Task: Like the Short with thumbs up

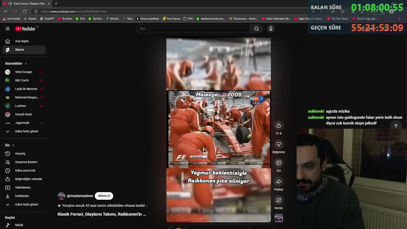Action: 279,126
